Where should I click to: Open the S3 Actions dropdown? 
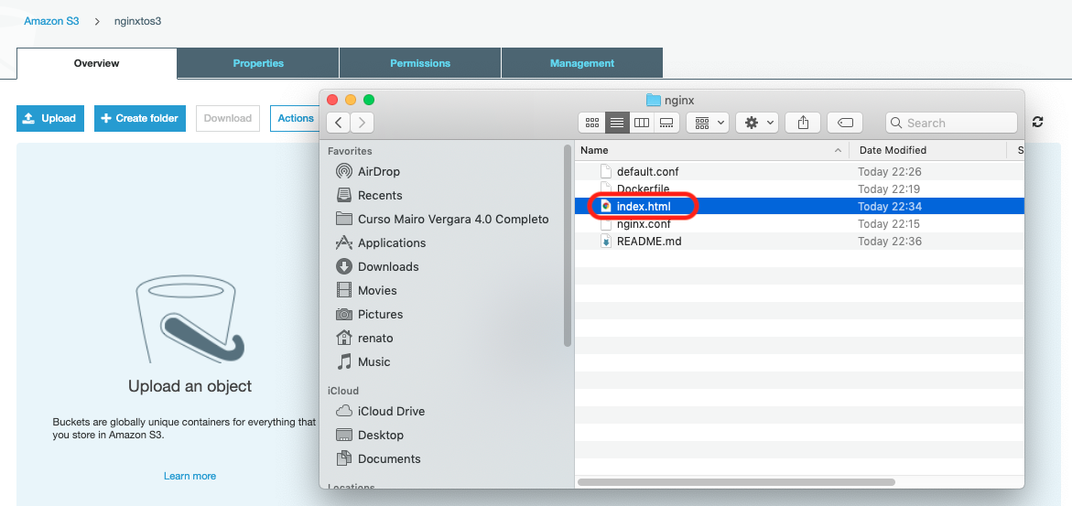(296, 118)
